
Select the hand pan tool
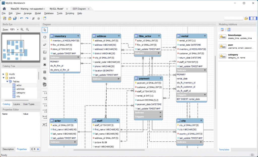click(45, 37)
